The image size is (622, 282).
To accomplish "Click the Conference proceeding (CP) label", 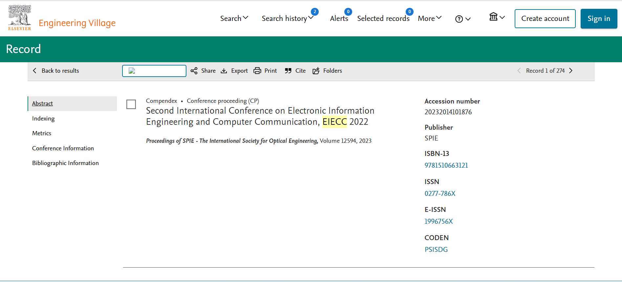I will coord(223,101).
